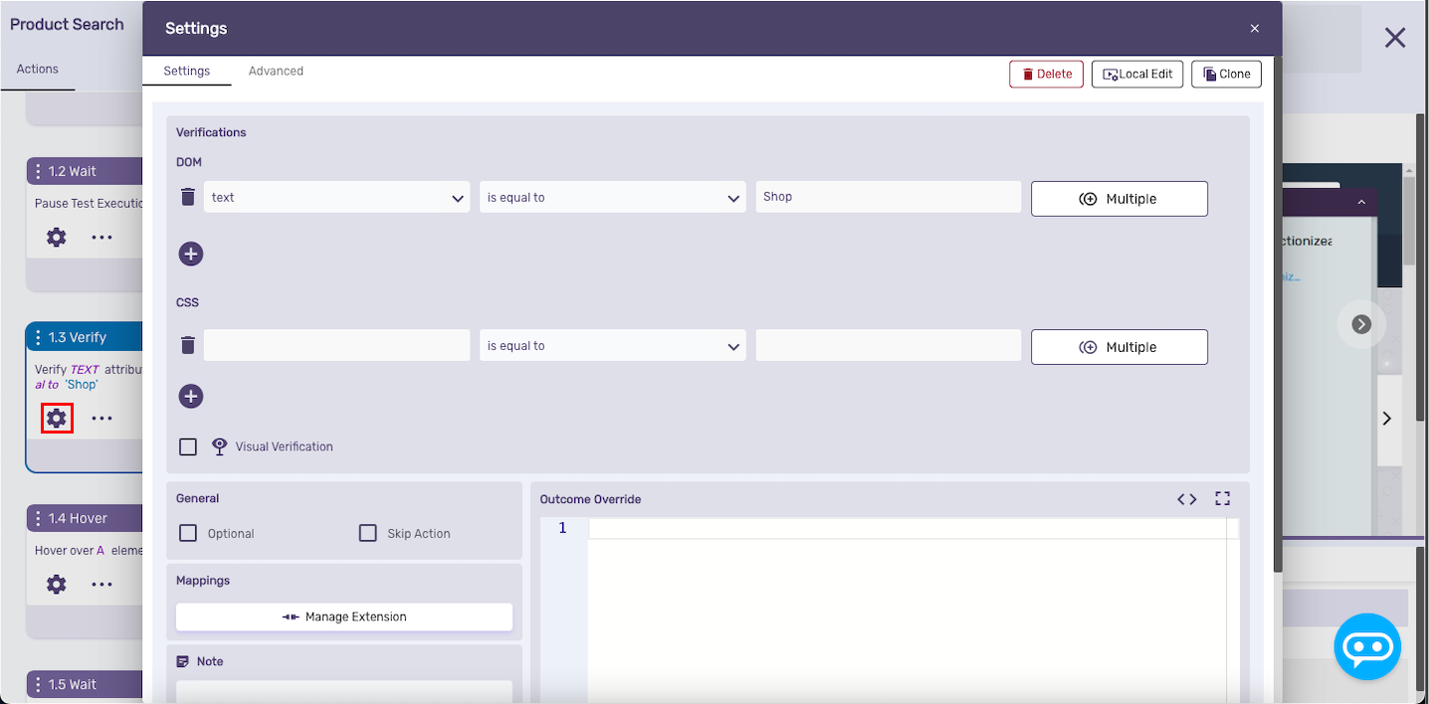Click the Manage Extension button
Image resolution: width=1429 pixels, height=704 pixels.
pos(344,616)
